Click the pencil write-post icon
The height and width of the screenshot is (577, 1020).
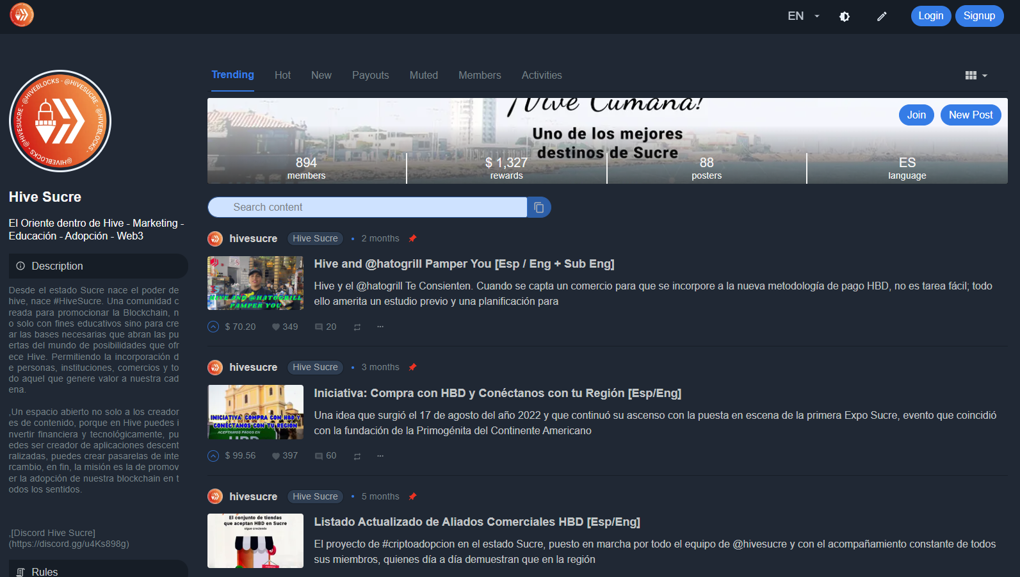[x=882, y=17]
